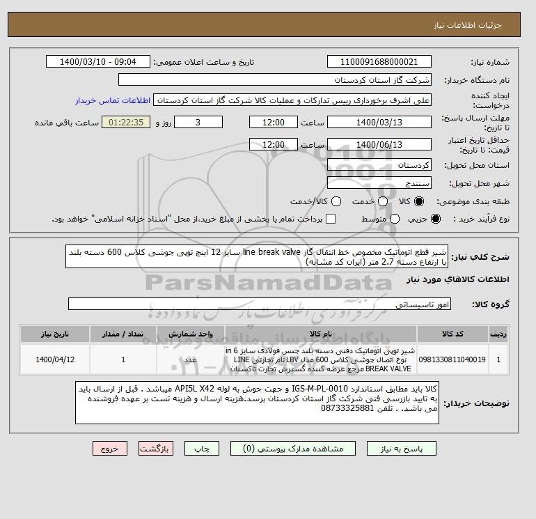
Task: Click the buyer name field شرکت گاز استان کردستان
Action: (x=275, y=79)
